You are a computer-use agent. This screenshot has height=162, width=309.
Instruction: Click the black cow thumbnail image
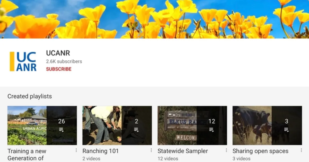coord(252,125)
